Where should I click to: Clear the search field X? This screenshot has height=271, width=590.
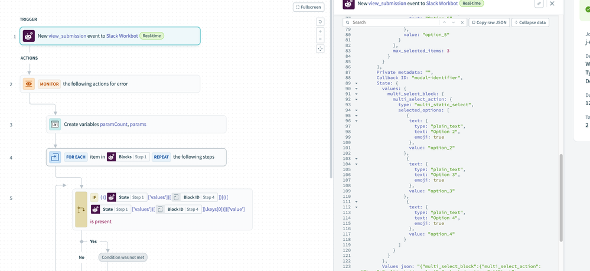tap(462, 22)
